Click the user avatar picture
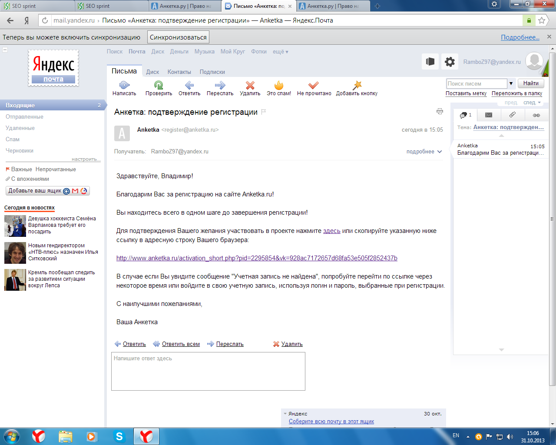Screen dimensions: 556x445 [x=534, y=61]
